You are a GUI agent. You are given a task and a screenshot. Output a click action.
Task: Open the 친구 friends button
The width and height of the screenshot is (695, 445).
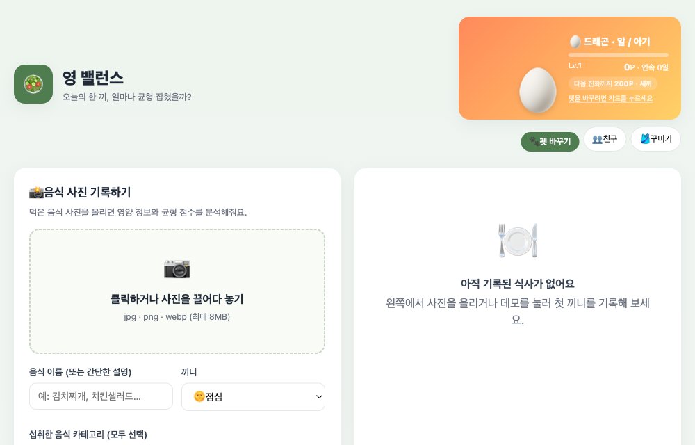point(605,139)
